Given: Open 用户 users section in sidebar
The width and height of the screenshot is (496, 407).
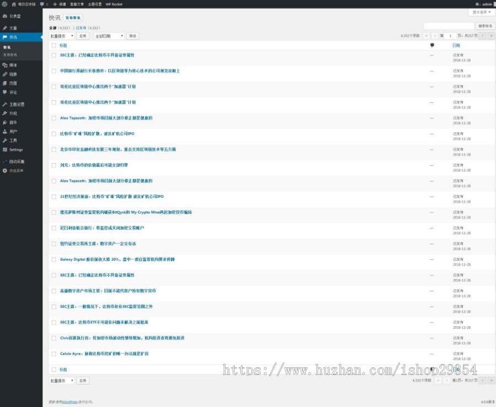Looking at the screenshot, I should click(13, 132).
